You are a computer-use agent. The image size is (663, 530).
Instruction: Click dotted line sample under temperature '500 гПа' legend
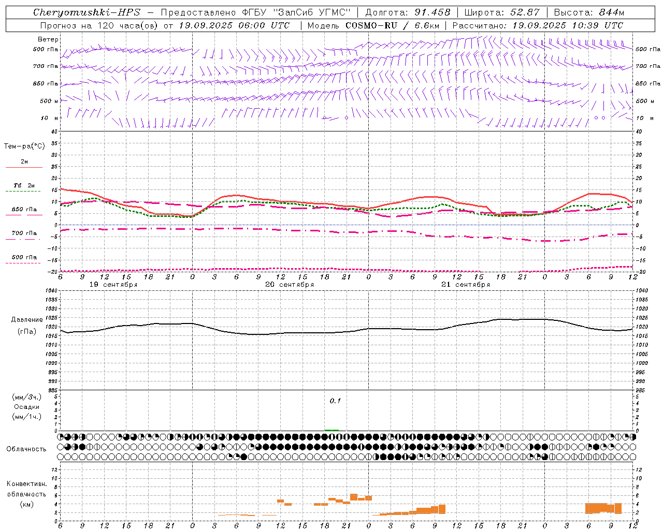23,263
